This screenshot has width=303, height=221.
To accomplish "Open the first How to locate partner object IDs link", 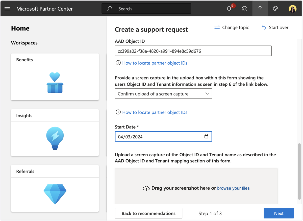I will (x=155, y=63).
